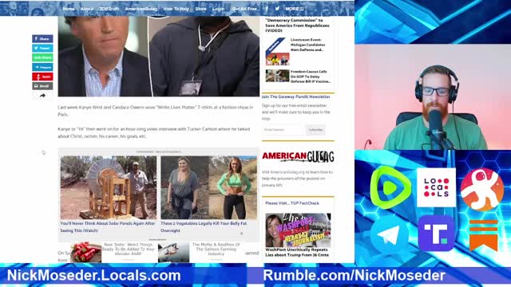The image size is (511, 287).
Task: Click the newsletter email address field
Action: (283, 129)
